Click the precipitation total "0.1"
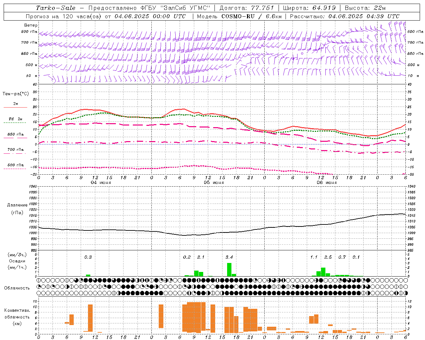 [x=356, y=257]
